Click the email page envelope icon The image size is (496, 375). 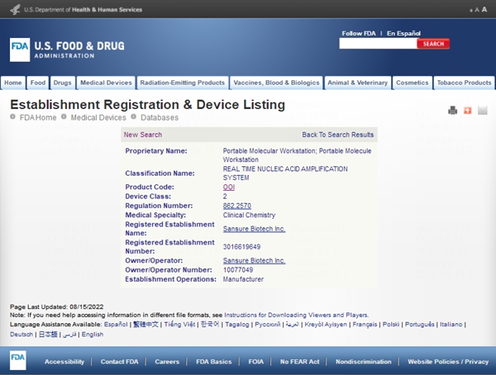[x=483, y=111]
